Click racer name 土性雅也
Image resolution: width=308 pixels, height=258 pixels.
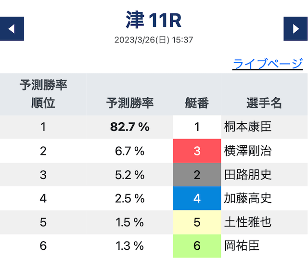click(248, 222)
